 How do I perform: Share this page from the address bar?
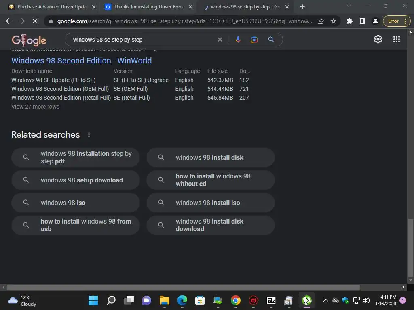[321, 21]
